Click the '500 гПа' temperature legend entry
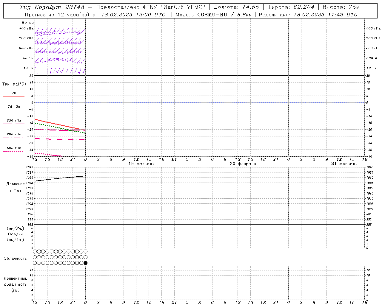 pyautogui.click(x=14, y=148)
